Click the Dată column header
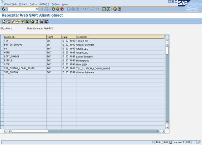Screen dimensions: 202x145 click(x=69, y=37)
